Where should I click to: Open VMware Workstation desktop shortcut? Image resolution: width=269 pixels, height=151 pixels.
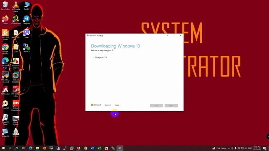tap(16, 77)
